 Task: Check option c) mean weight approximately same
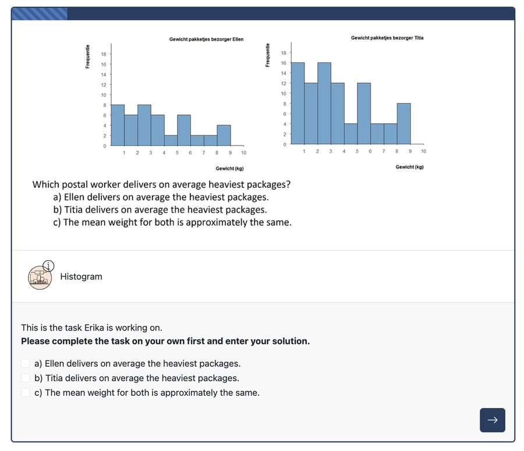[26, 392]
